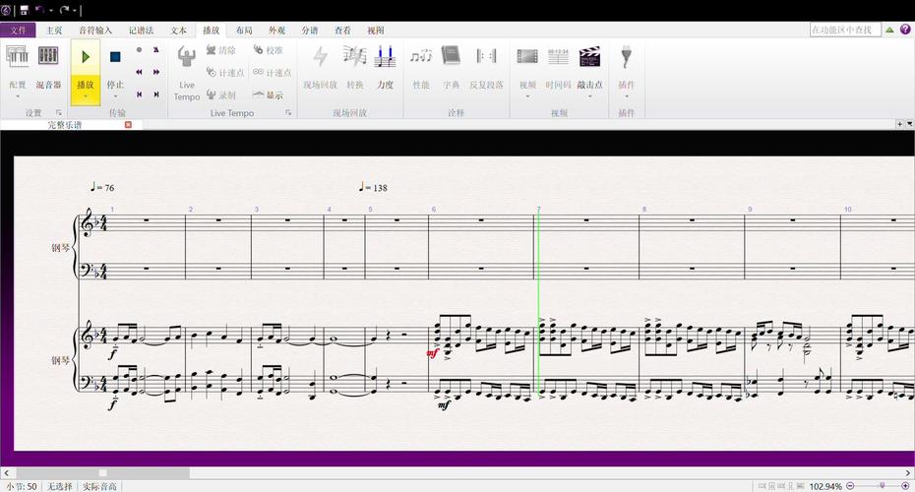Image resolution: width=915 pixels, height=492 pixels.
Task: Open the 设置 group dialog launcher
Action: click(58, 112)
